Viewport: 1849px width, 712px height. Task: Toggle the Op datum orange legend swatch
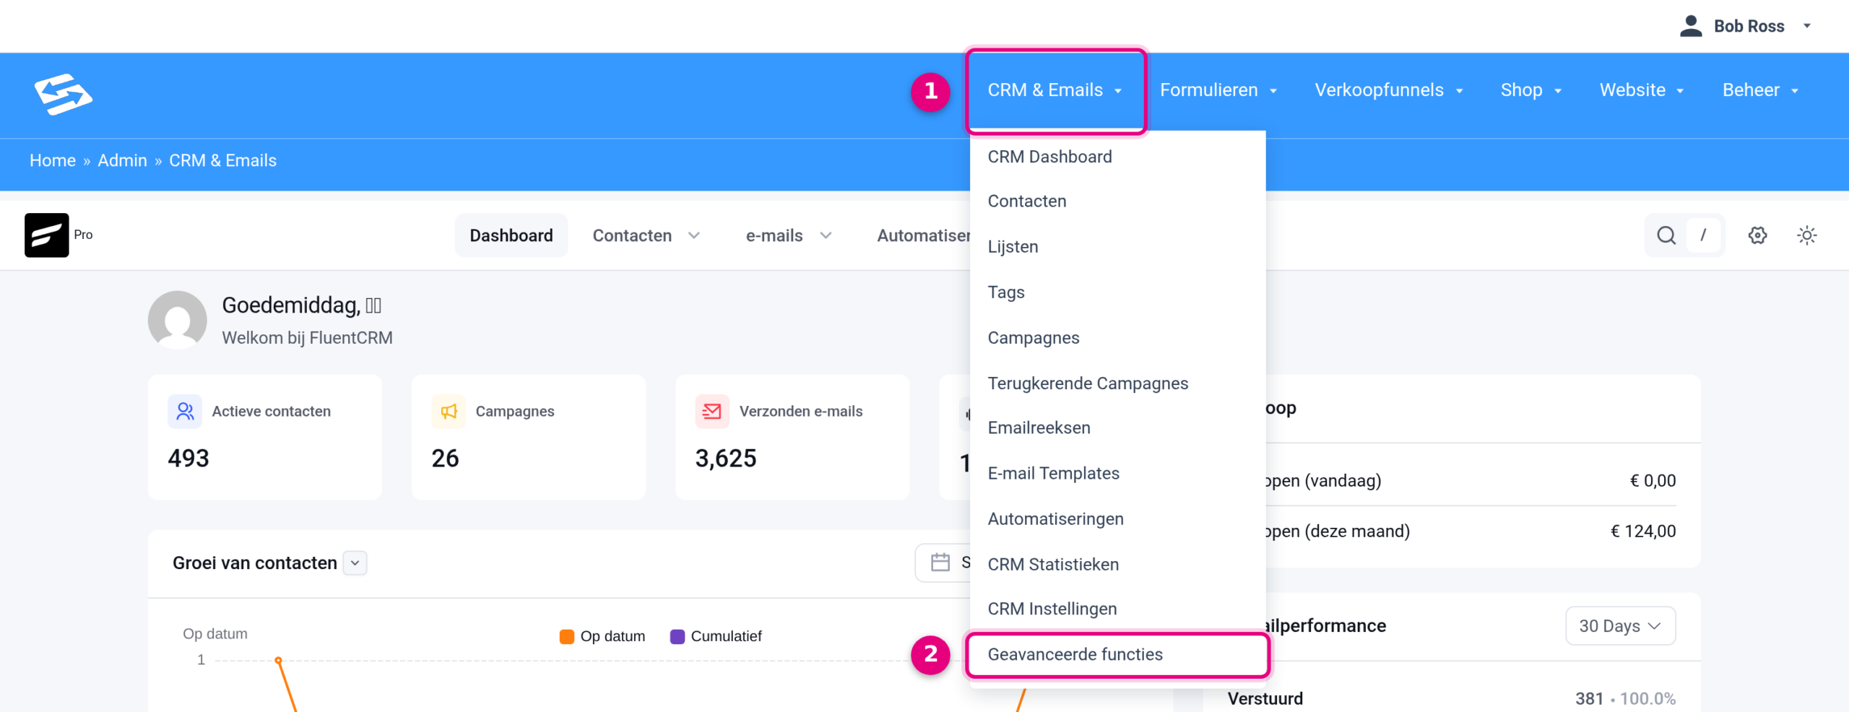pos(567,636)
